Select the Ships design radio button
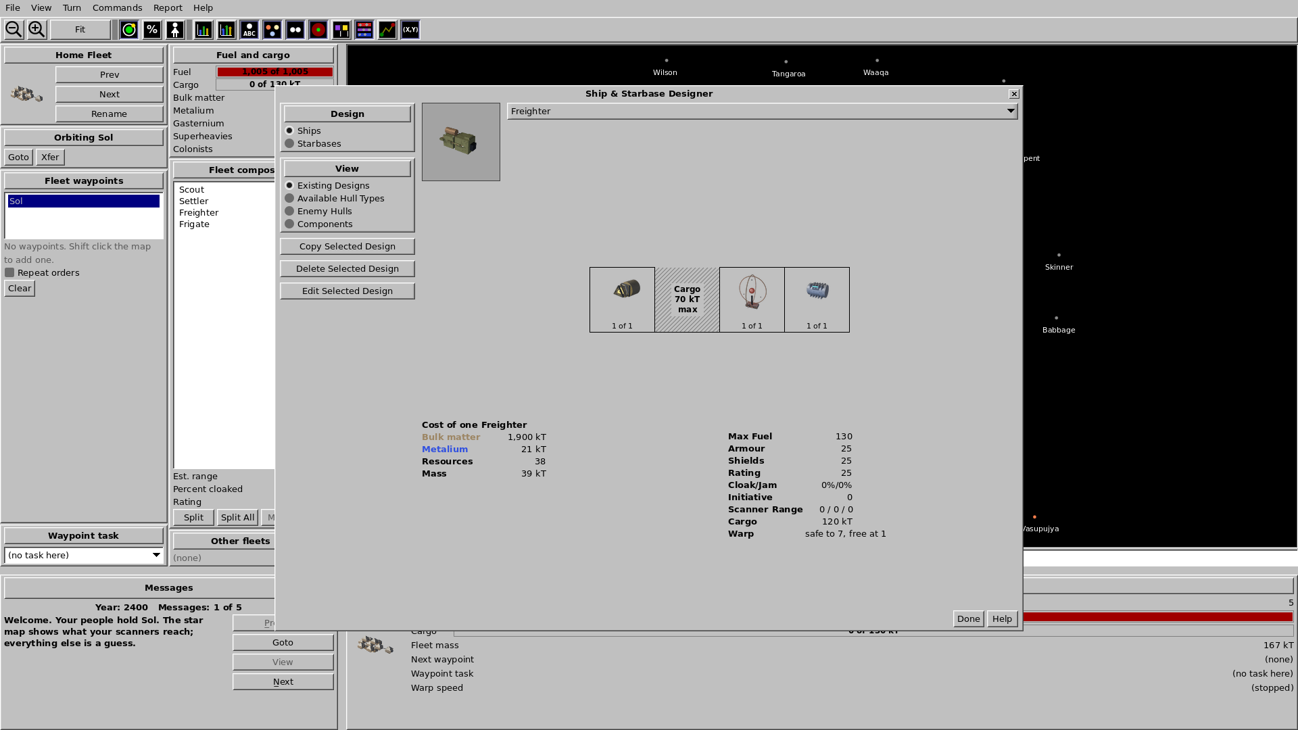The height and width of the screenshot is (730, 1298). (x=289, y=130)
